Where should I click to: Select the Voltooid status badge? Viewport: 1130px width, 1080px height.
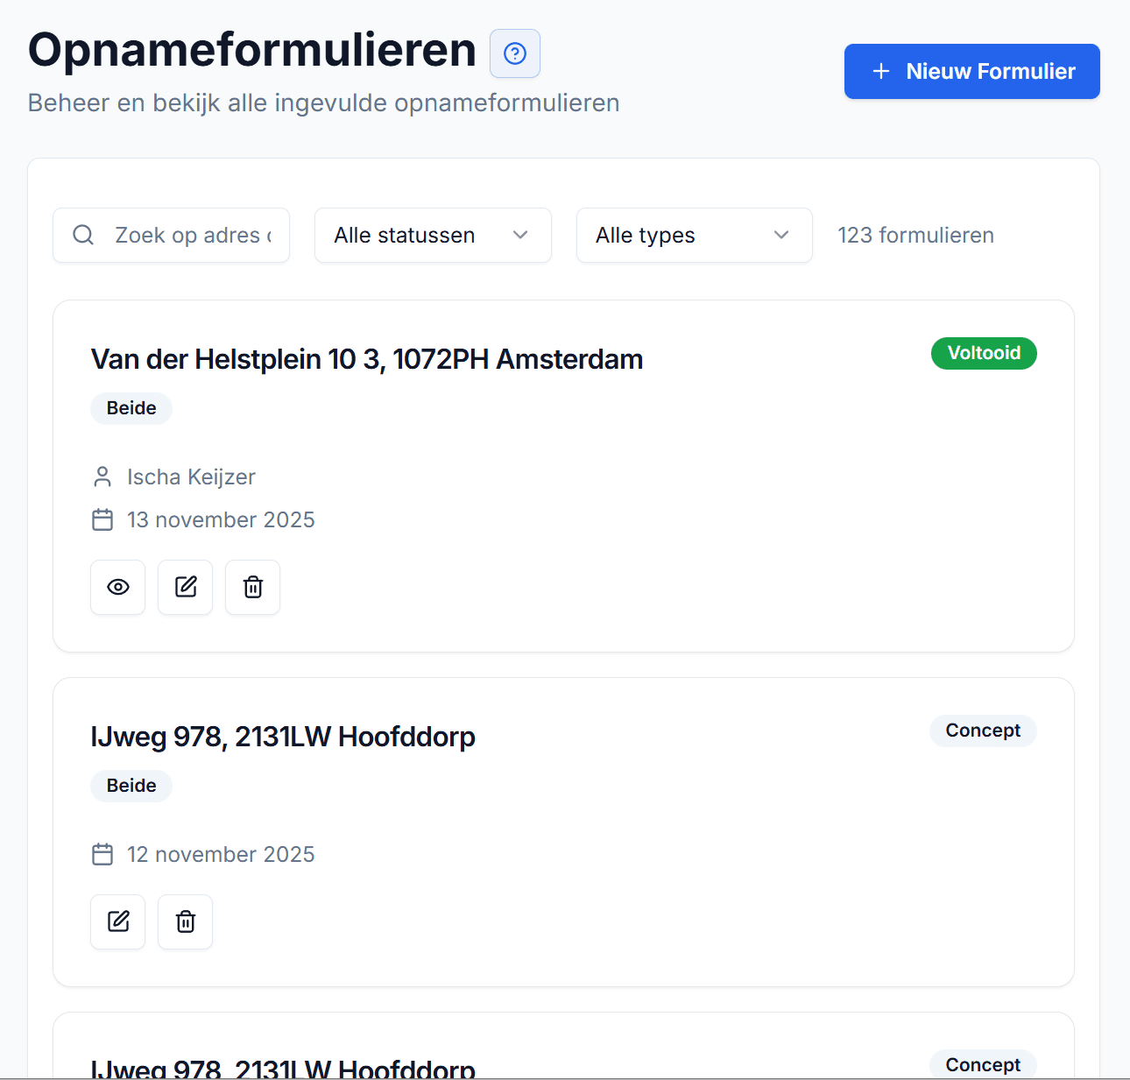pos(984,353)
